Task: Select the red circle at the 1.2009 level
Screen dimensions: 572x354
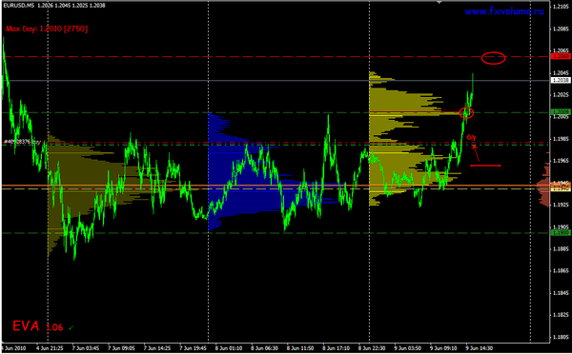Action: point(466,113)
